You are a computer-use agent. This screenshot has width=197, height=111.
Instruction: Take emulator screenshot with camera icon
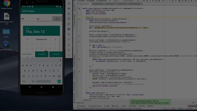click(x=69, y=29)
